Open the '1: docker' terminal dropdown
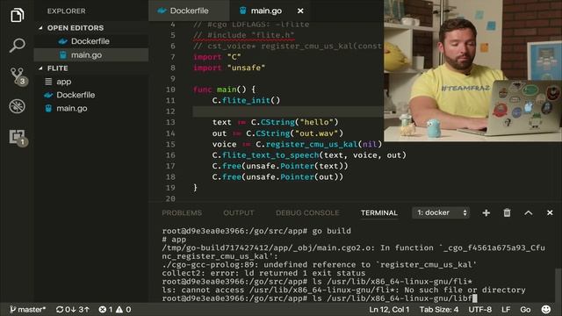The height and width of the screenshot is (316, 562). pyautogui.click(x=441, y=212)
